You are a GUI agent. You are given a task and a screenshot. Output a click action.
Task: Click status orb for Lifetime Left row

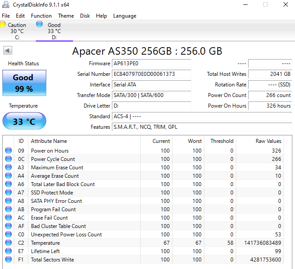[8, 251]
